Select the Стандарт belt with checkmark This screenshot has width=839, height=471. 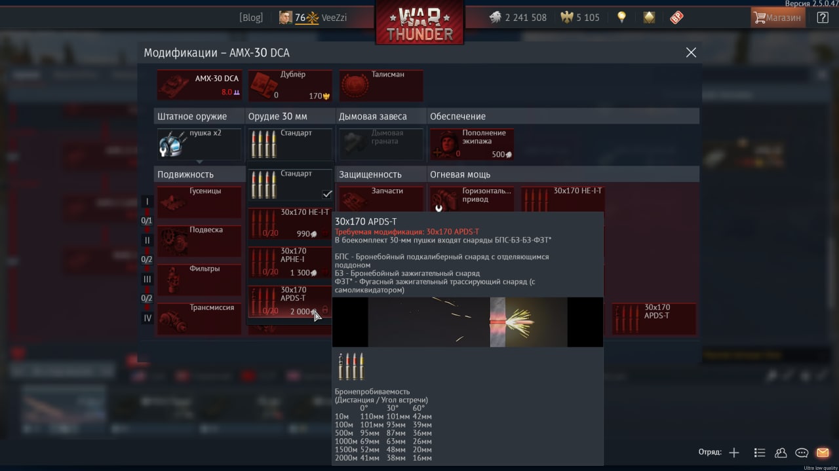290,185
